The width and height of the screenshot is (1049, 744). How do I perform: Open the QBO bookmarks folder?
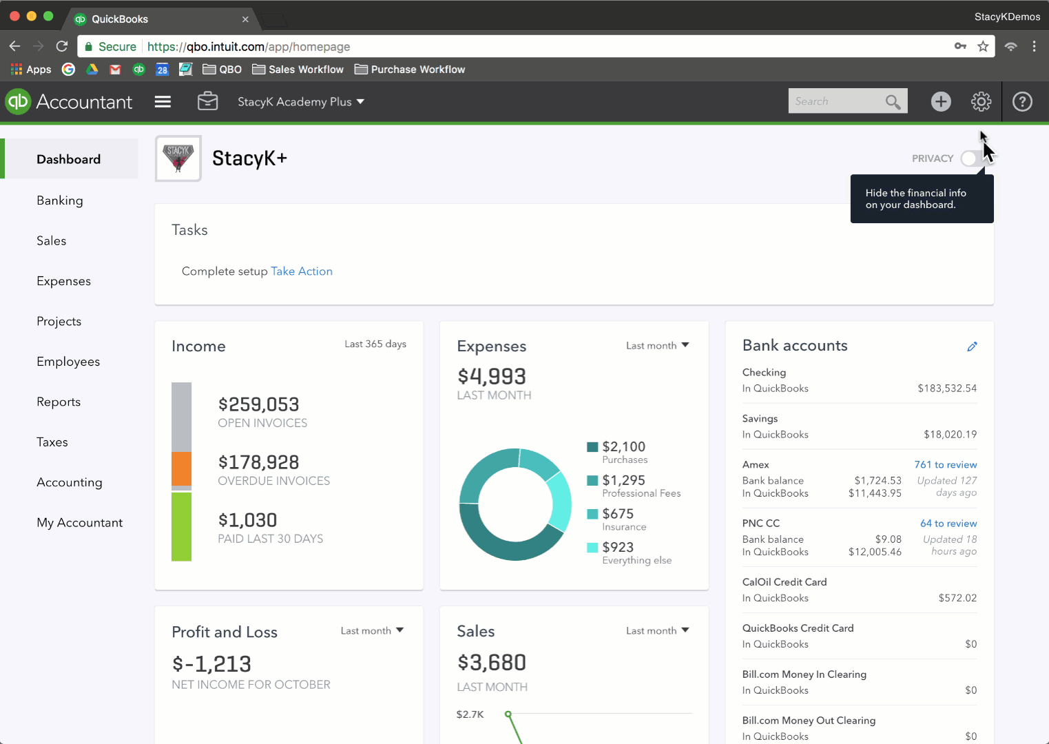222,70
